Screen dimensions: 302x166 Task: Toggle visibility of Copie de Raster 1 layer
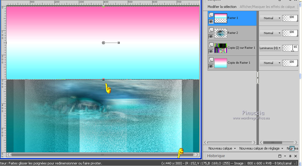pos(211,66)
